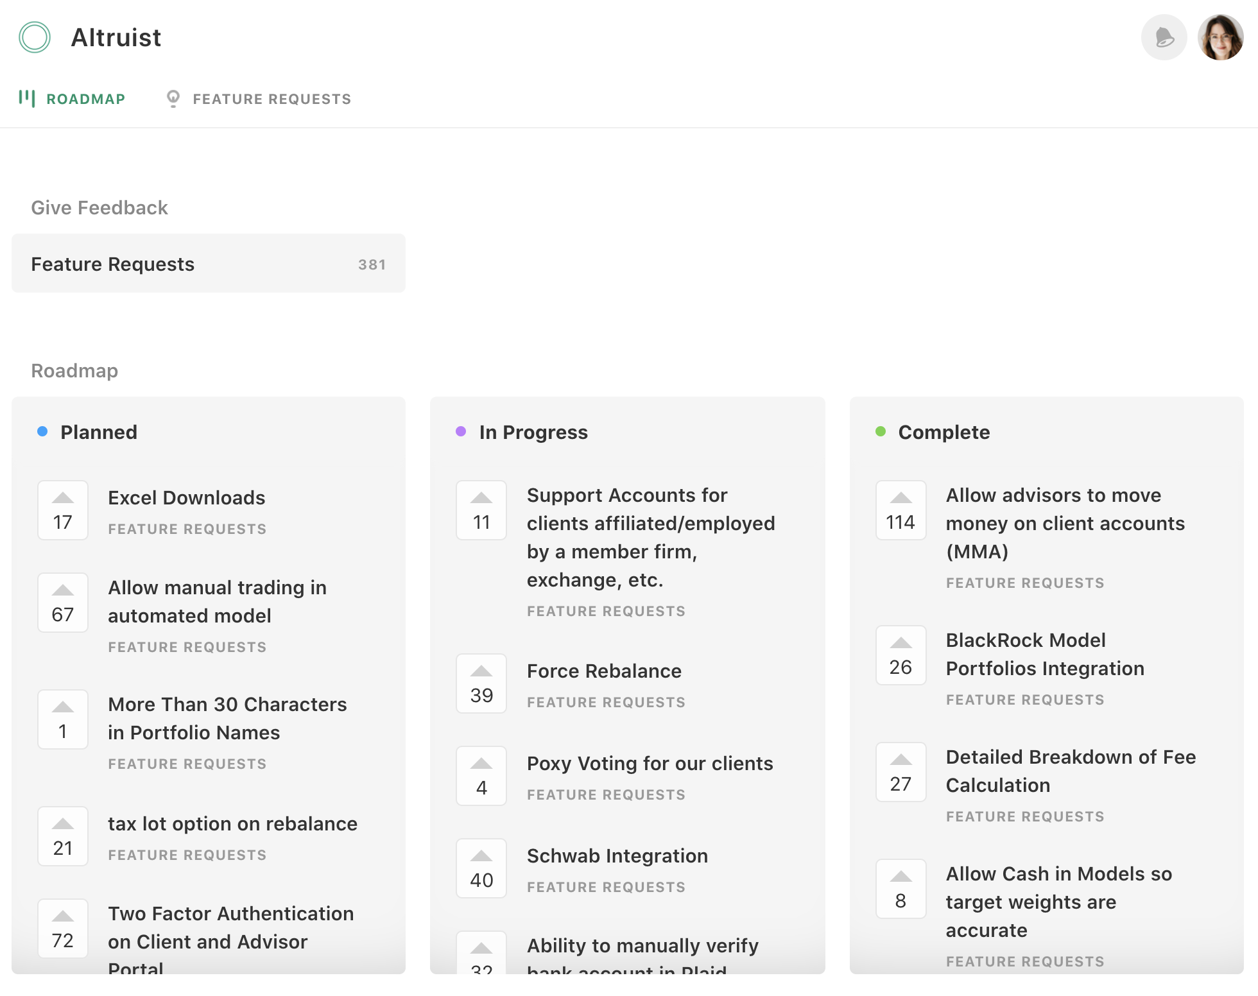Click Feature Requests label under Excel Downloads
Image resolution: width=1258 pixels, height=996 pixels.
pos(187,529)
